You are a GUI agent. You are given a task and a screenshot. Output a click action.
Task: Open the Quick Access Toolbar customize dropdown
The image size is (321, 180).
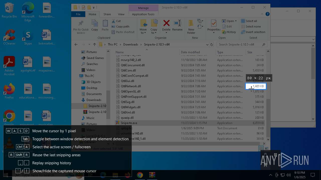94,7
